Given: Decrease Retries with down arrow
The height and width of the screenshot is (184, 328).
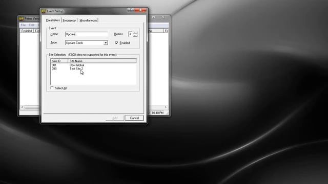Looking at the screenshot, I should coord(135,35).
